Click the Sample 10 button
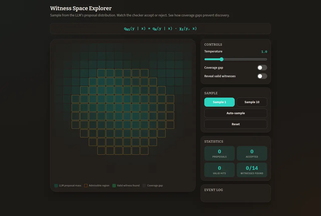 click(x=252, y=102)
